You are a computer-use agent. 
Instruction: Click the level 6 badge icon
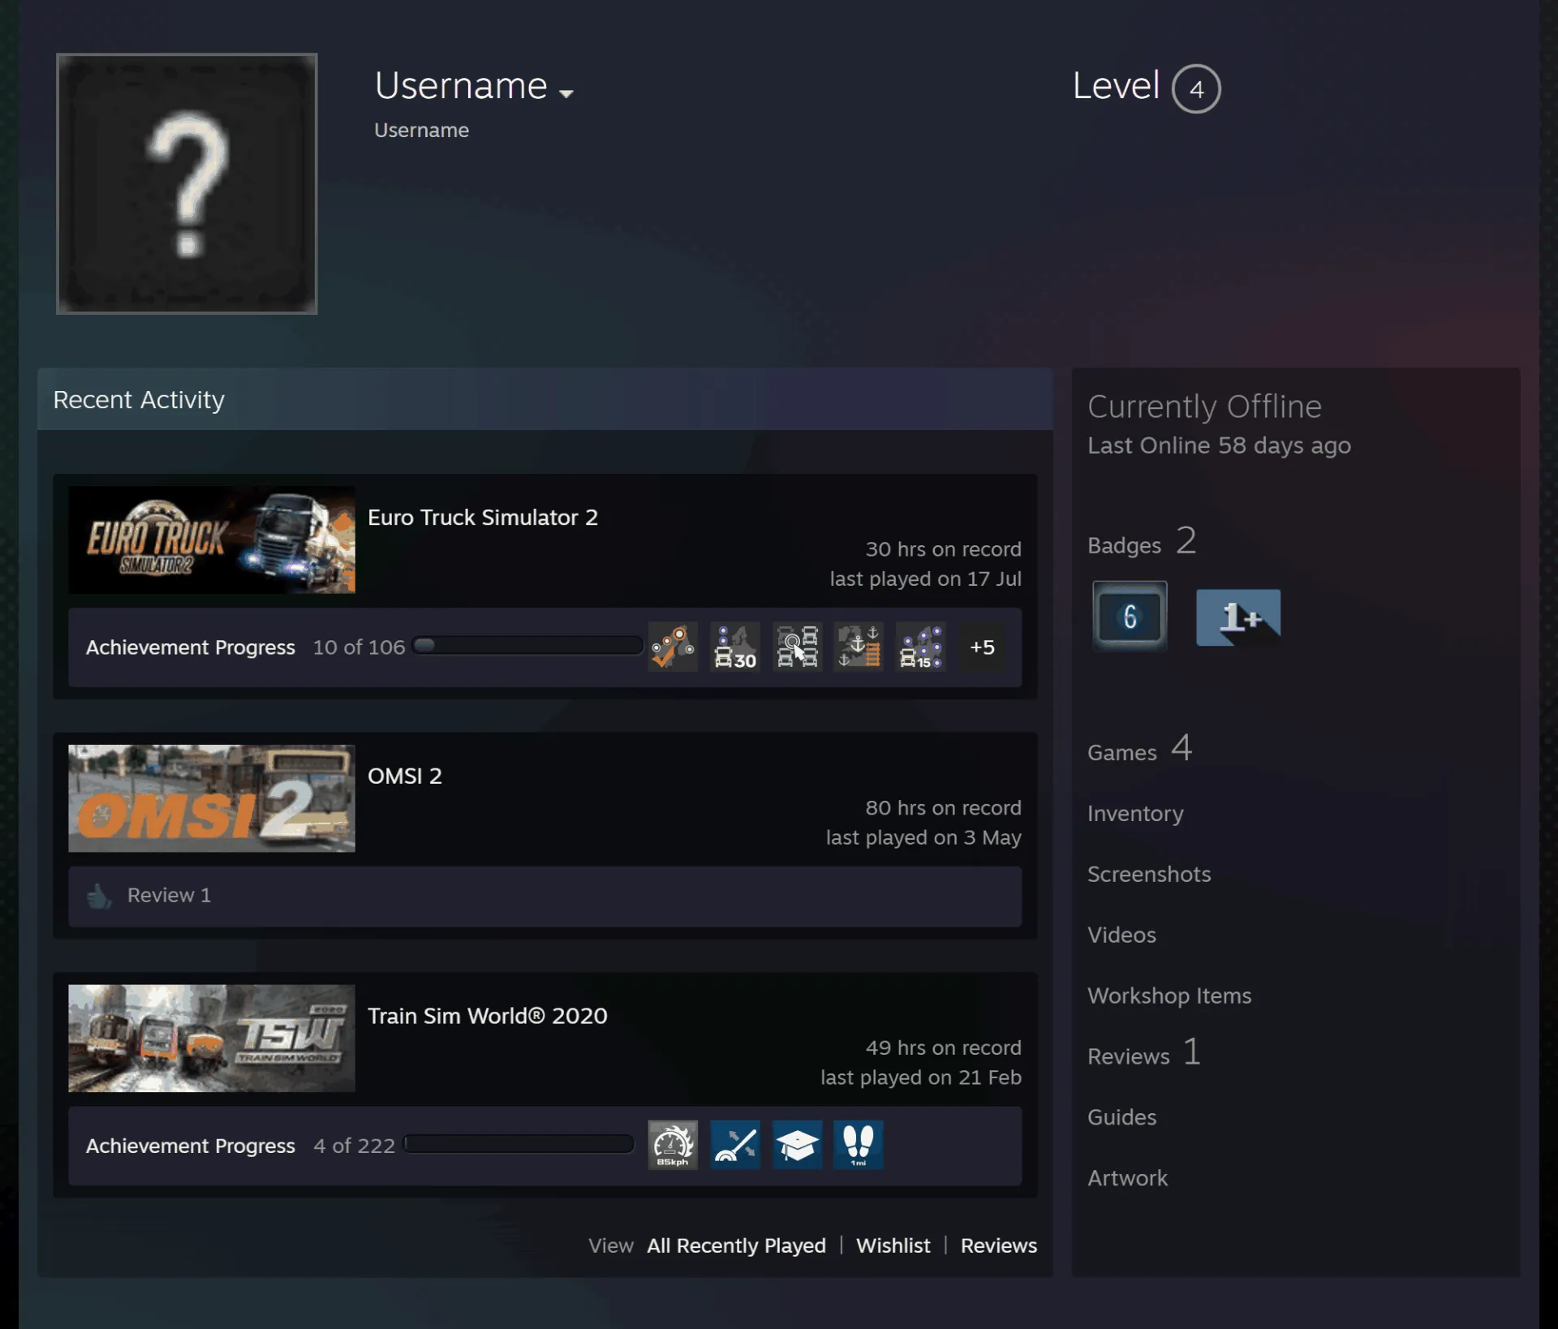[1130, 617]
